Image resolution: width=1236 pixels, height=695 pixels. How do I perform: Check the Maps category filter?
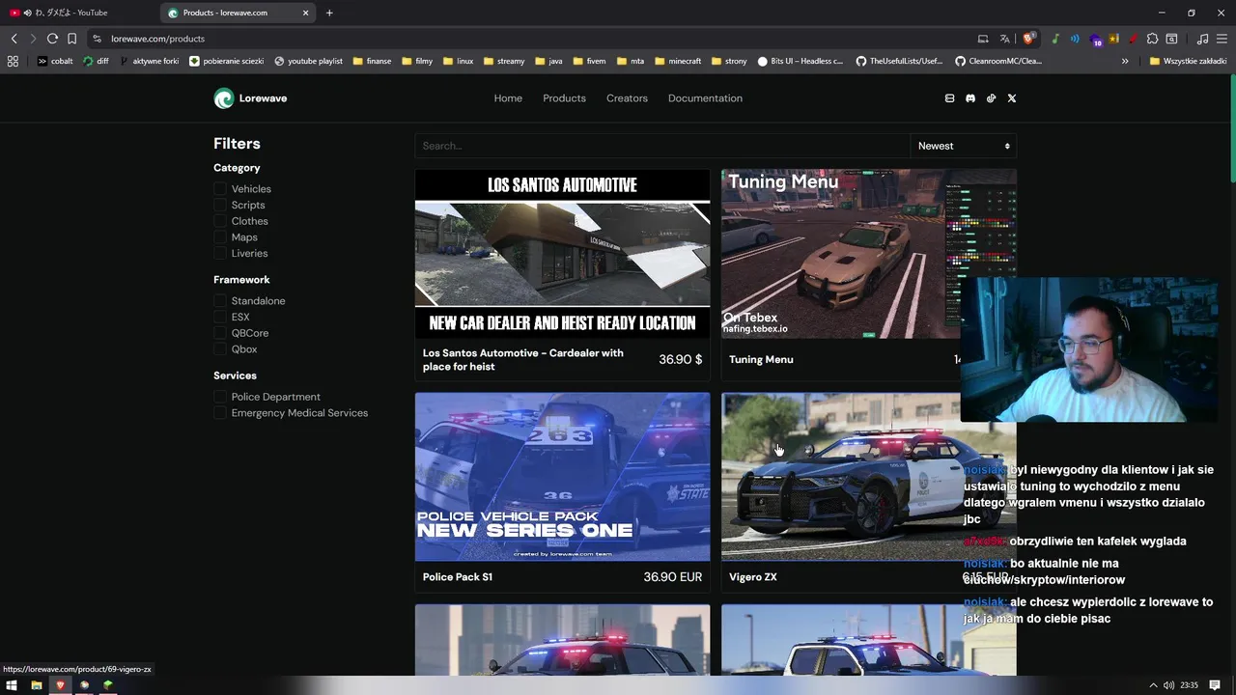point(220,237)
